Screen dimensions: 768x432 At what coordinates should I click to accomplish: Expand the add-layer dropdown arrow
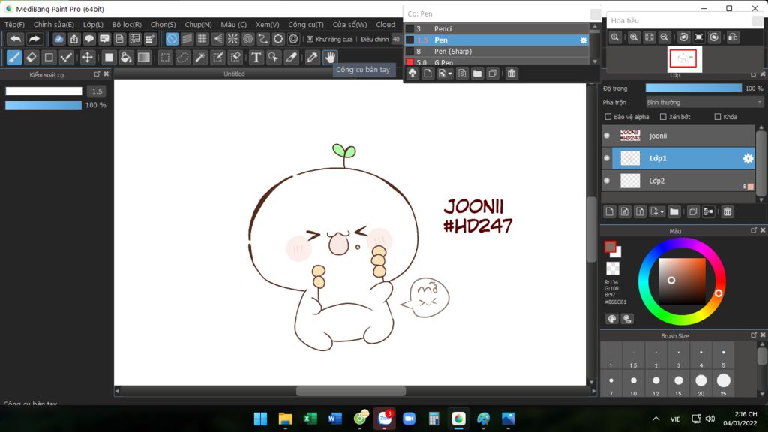pos(662,212)
